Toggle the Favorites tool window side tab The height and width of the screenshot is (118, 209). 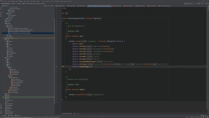[1, 106]
